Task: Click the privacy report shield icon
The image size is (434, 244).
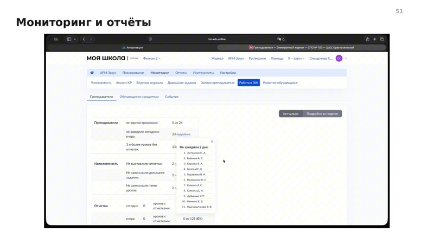Action: [151, 39]
